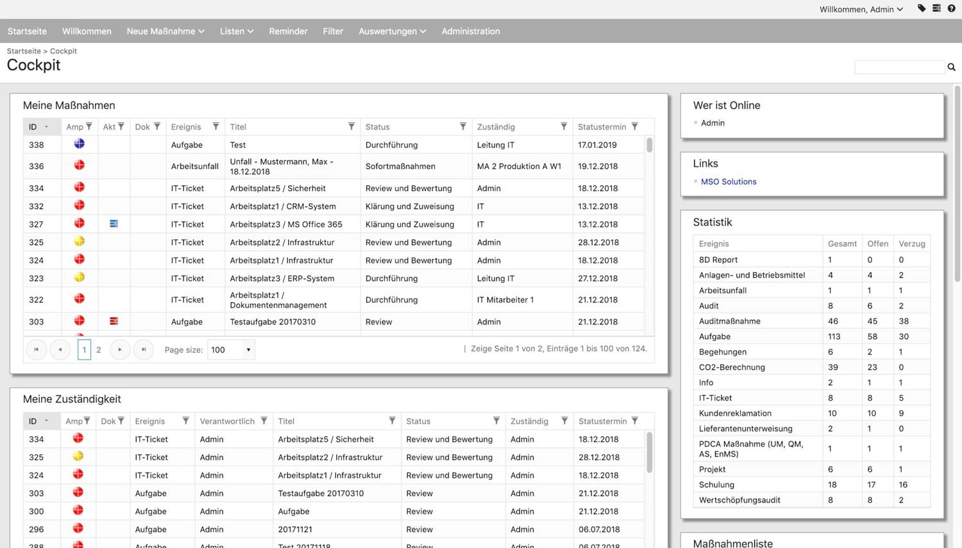Open the Administration menu item
Screen dimensions: 962x548
coord(471,31)
